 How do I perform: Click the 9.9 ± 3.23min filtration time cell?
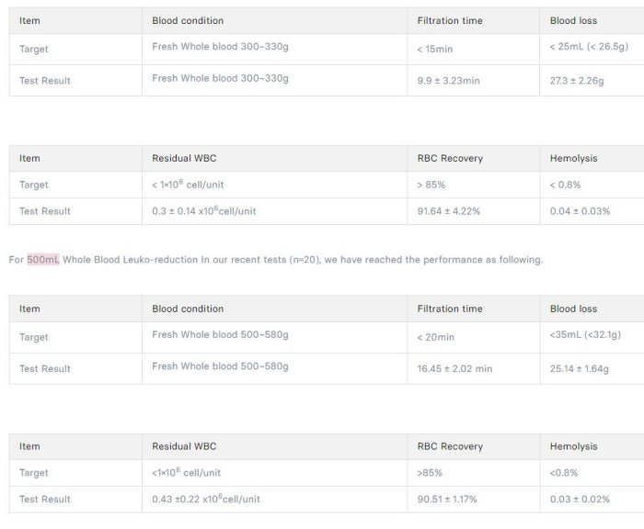pyautogui.click(x=448, y=81)
